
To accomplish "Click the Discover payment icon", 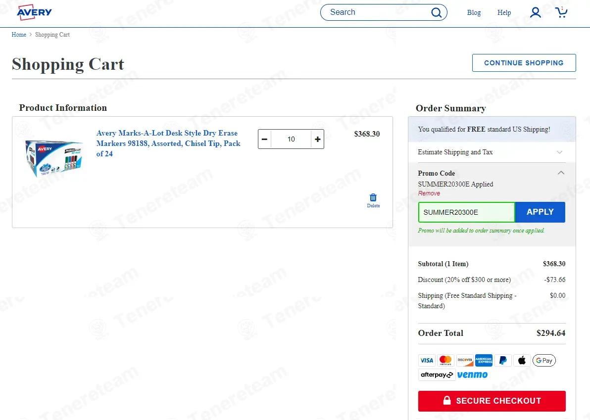I will coord(465,360).
